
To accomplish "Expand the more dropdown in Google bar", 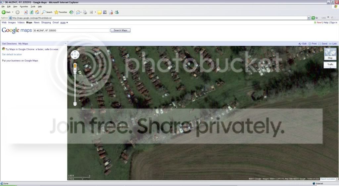I will coord(64,23).
